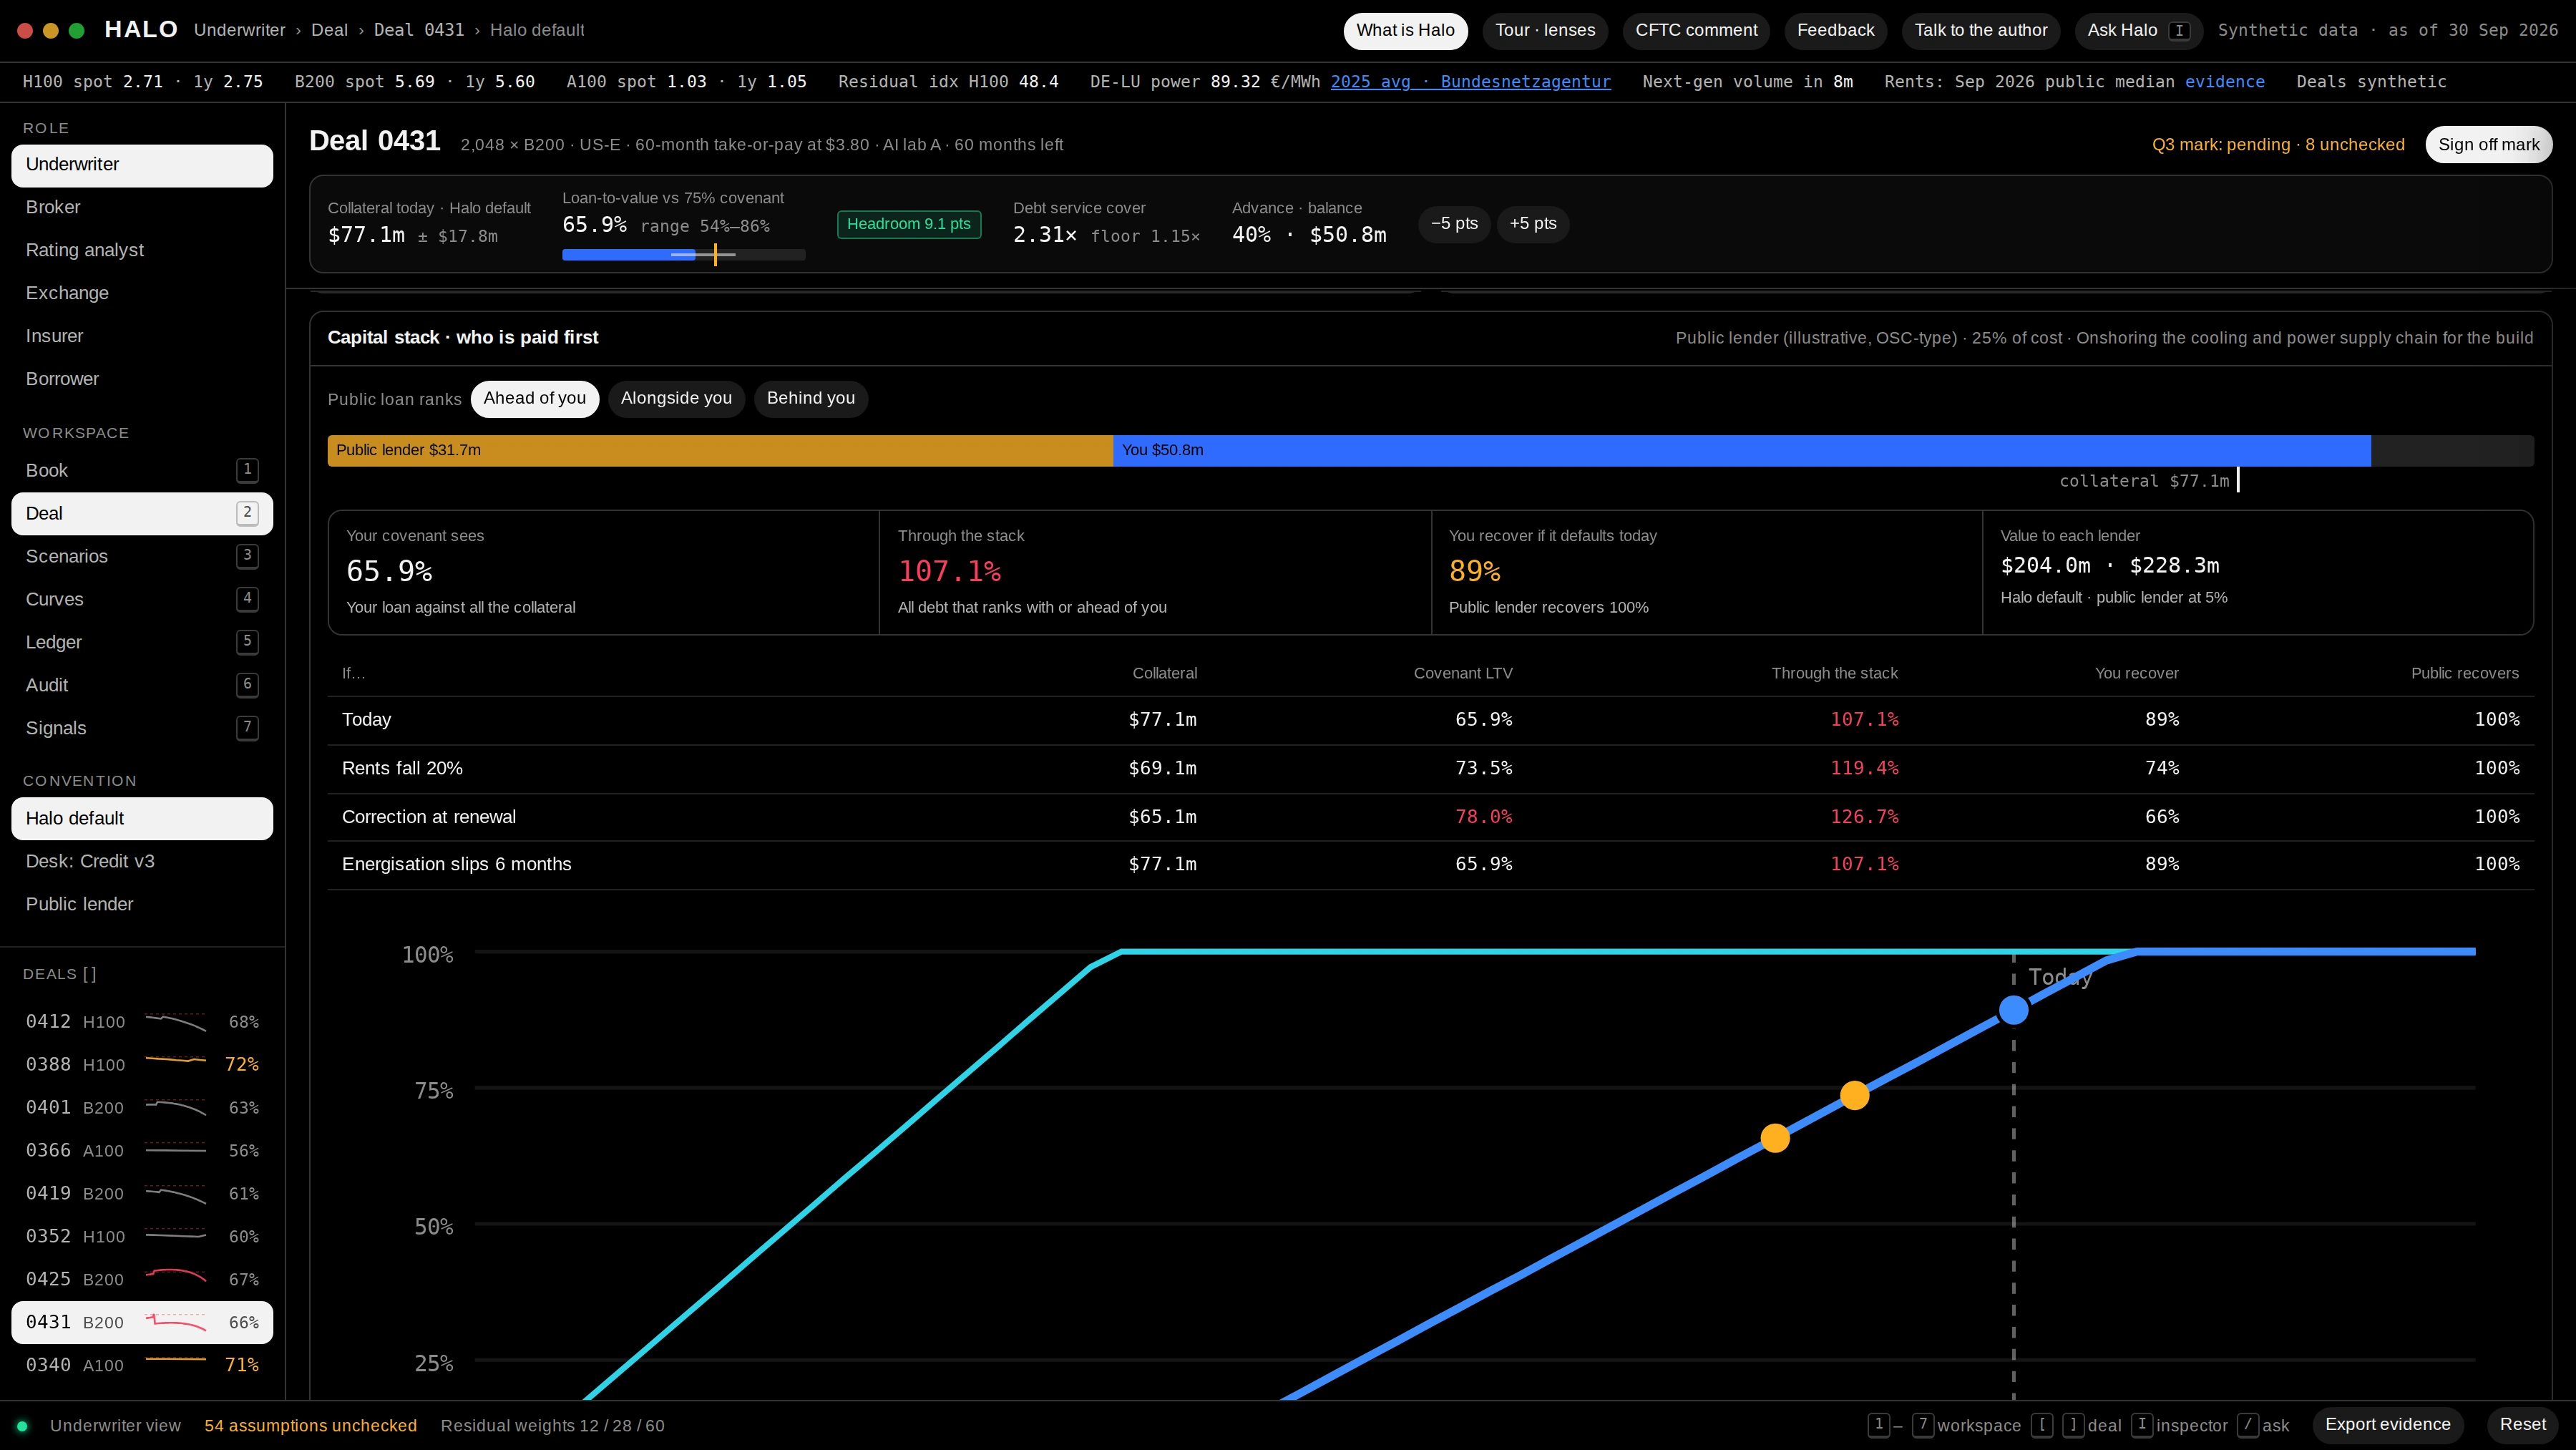Open the Ledger workspace
The height and width of the screenshot is (1450, 2576).
(x=142, y=642)
